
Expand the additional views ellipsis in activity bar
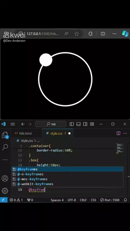coord(5,160)
